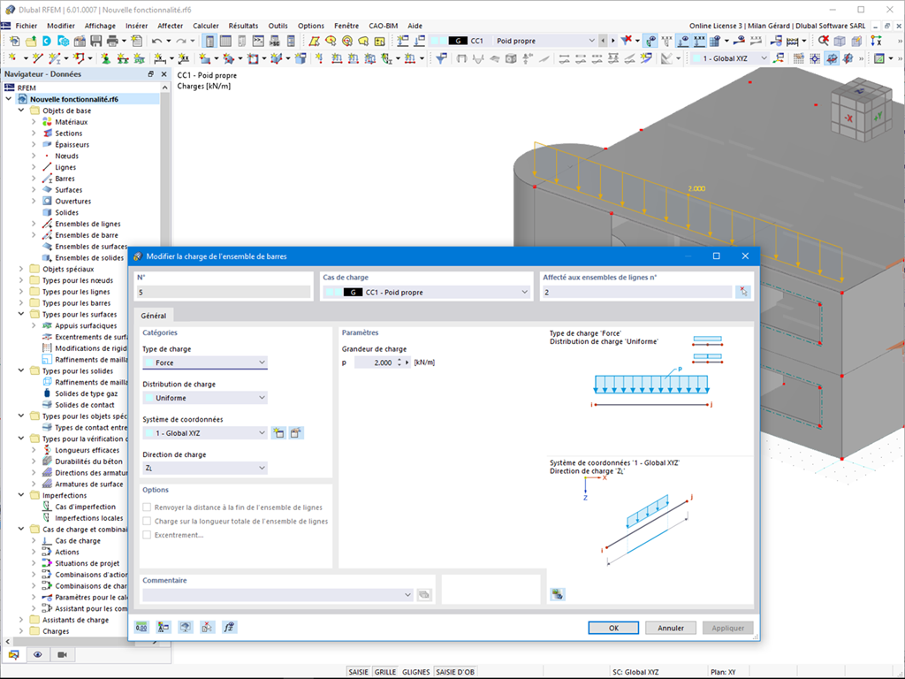
Task: Click the Appliquer button
Action: (x=728, y=628)
